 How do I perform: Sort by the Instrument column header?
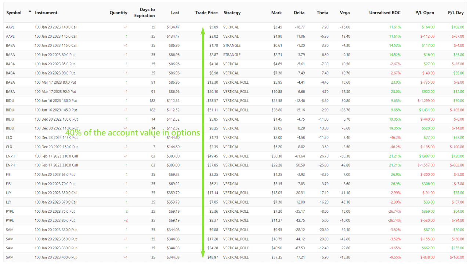pos(46,12)
